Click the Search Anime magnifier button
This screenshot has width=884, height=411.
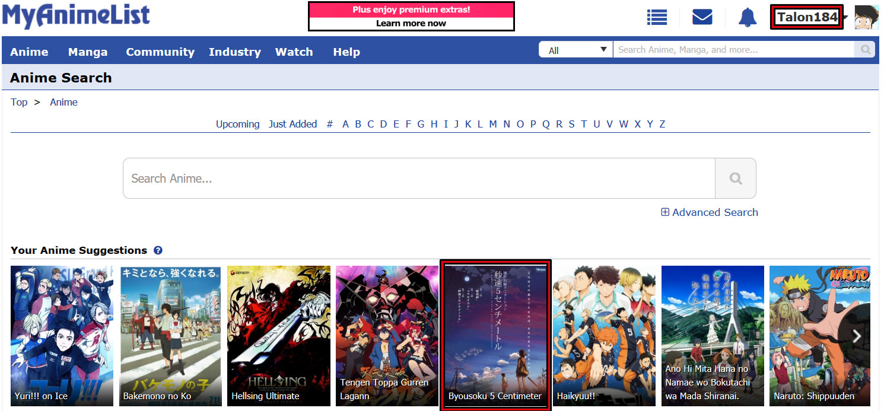(736, 178)
